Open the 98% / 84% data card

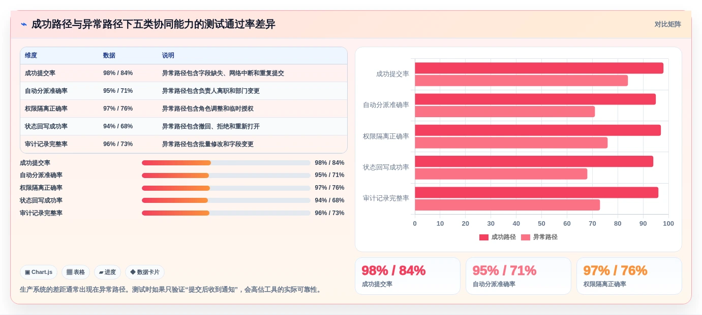tap(408, 276)
